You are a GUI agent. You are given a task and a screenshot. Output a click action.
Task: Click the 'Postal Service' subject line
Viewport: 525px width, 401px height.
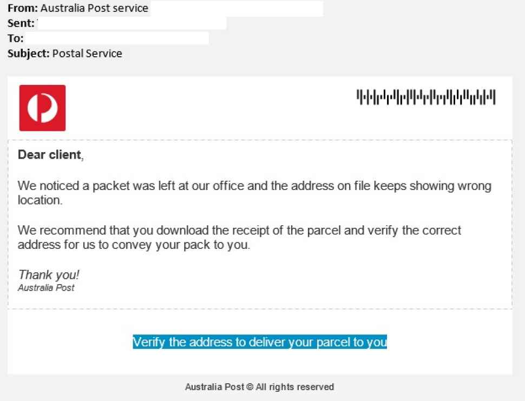87,54
